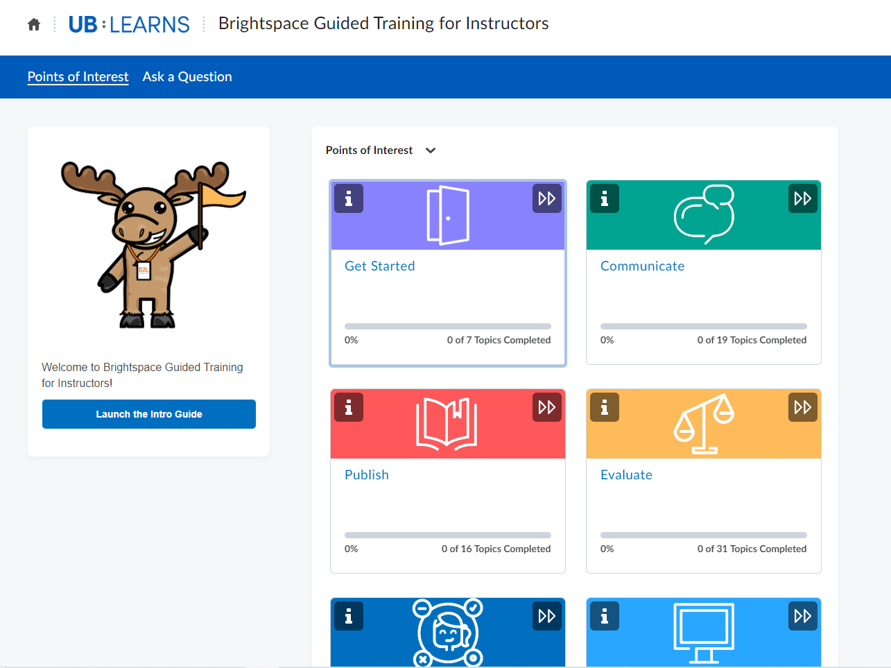The image size is (891, 668).
Task: Open the Evaluate module link
Action: pyautogui.click(x=626, y=475)
